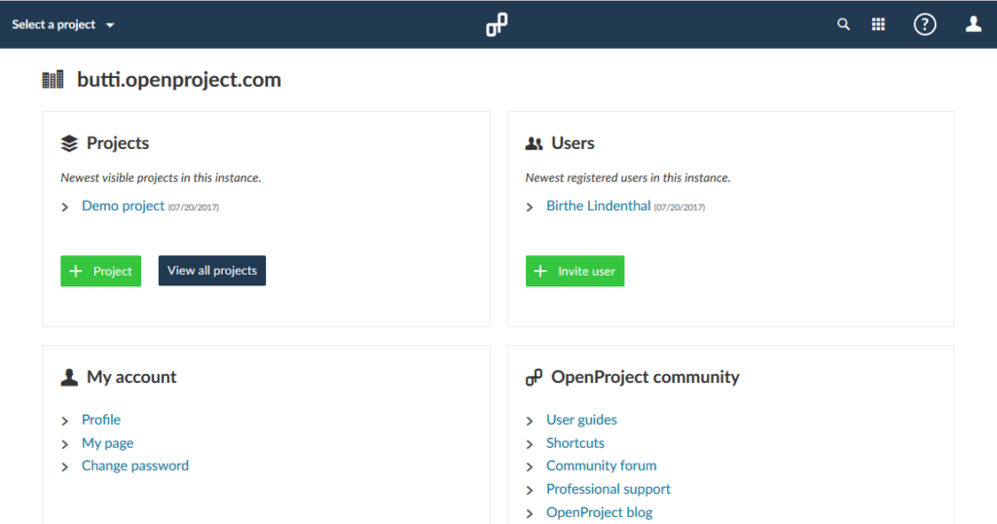
Task: Click the Users group icon
Action: tap(534, 143)
